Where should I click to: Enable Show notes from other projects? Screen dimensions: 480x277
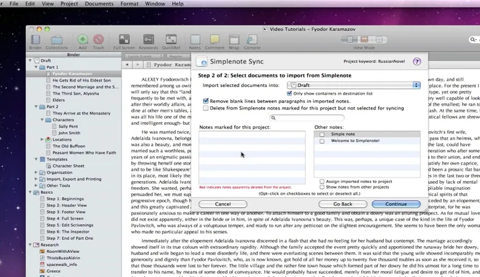[322, 187]
